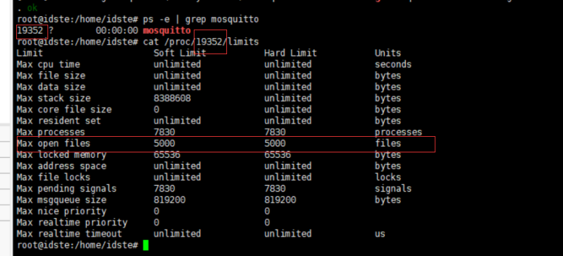Click the 'Hard Limit' column header

click(x=291, y=53)
